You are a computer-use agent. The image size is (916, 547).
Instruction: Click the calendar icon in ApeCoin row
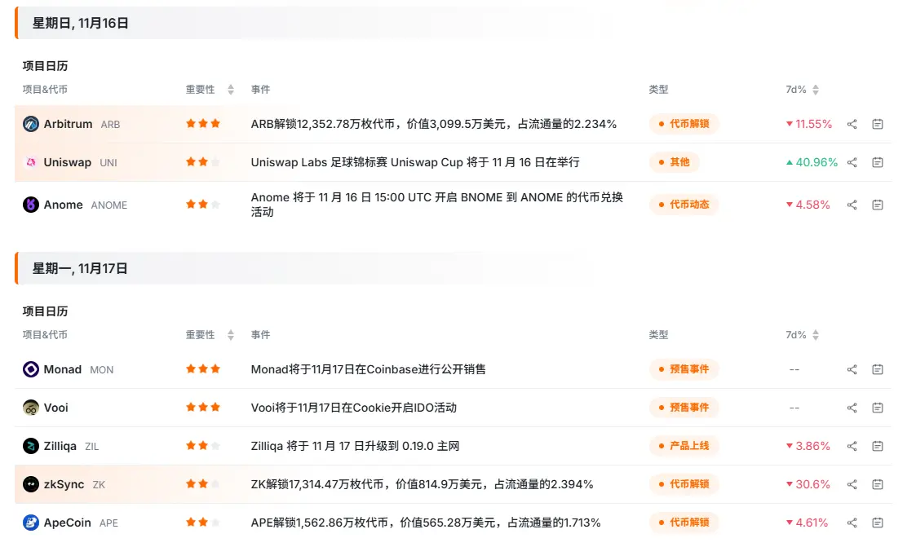[878, 523]
